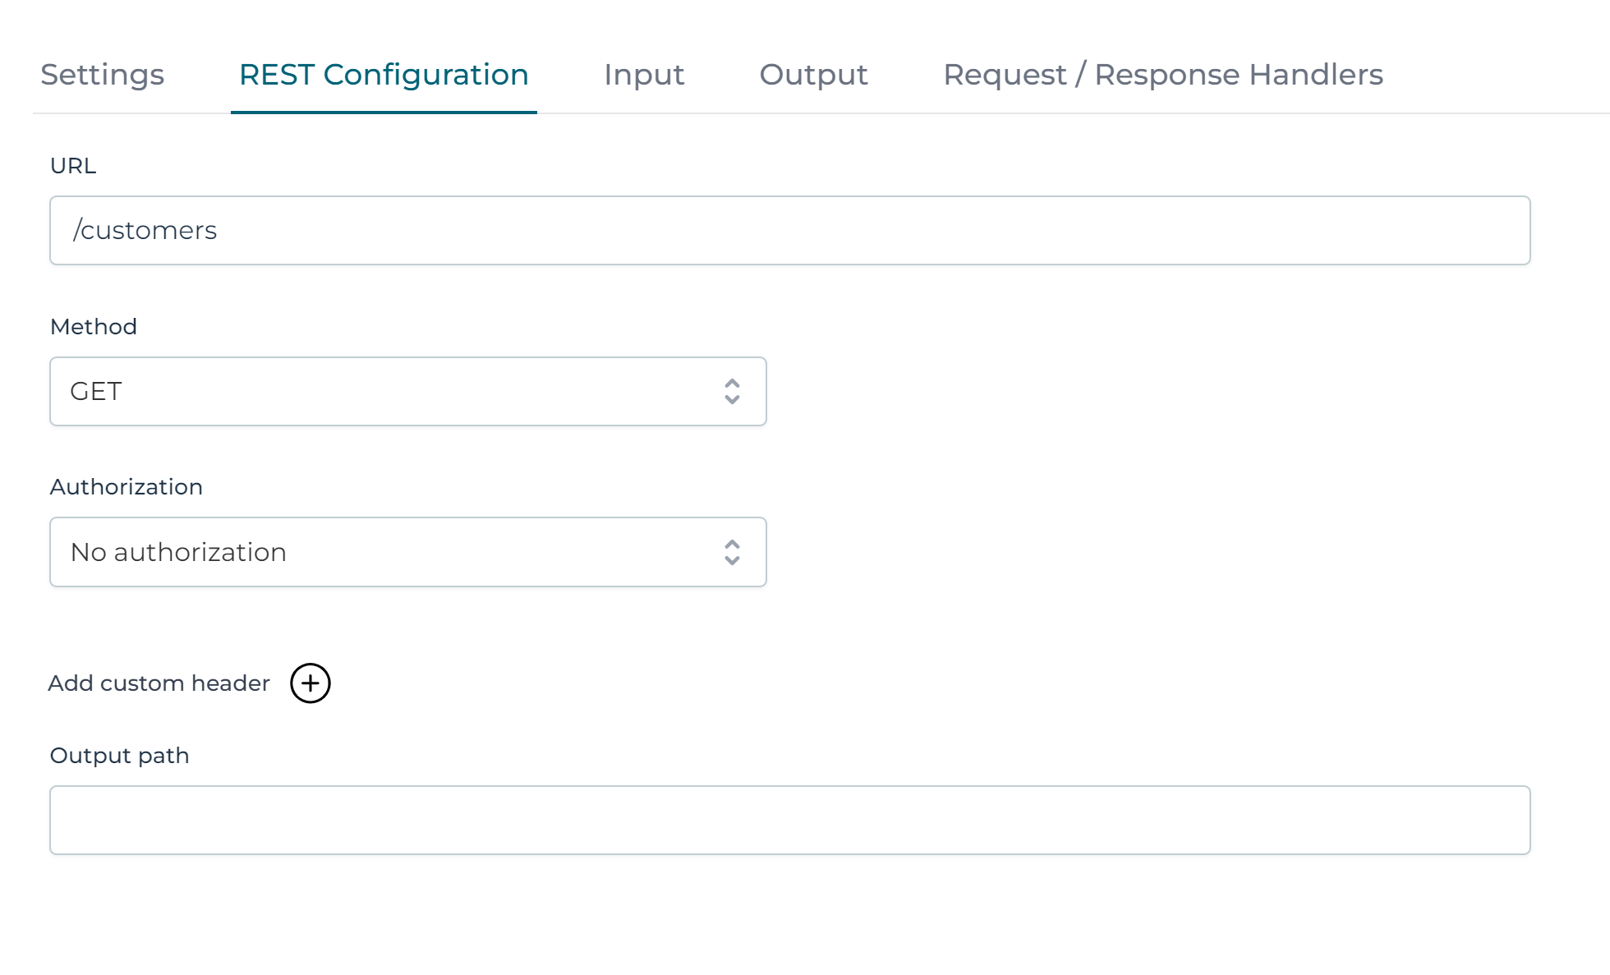
Task: Select the Request / Response Handlers tab
Action: point(1162,75)
